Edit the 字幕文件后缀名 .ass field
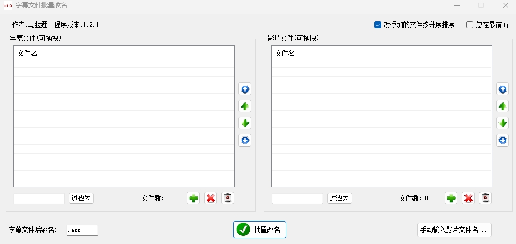 pos(82,230)
